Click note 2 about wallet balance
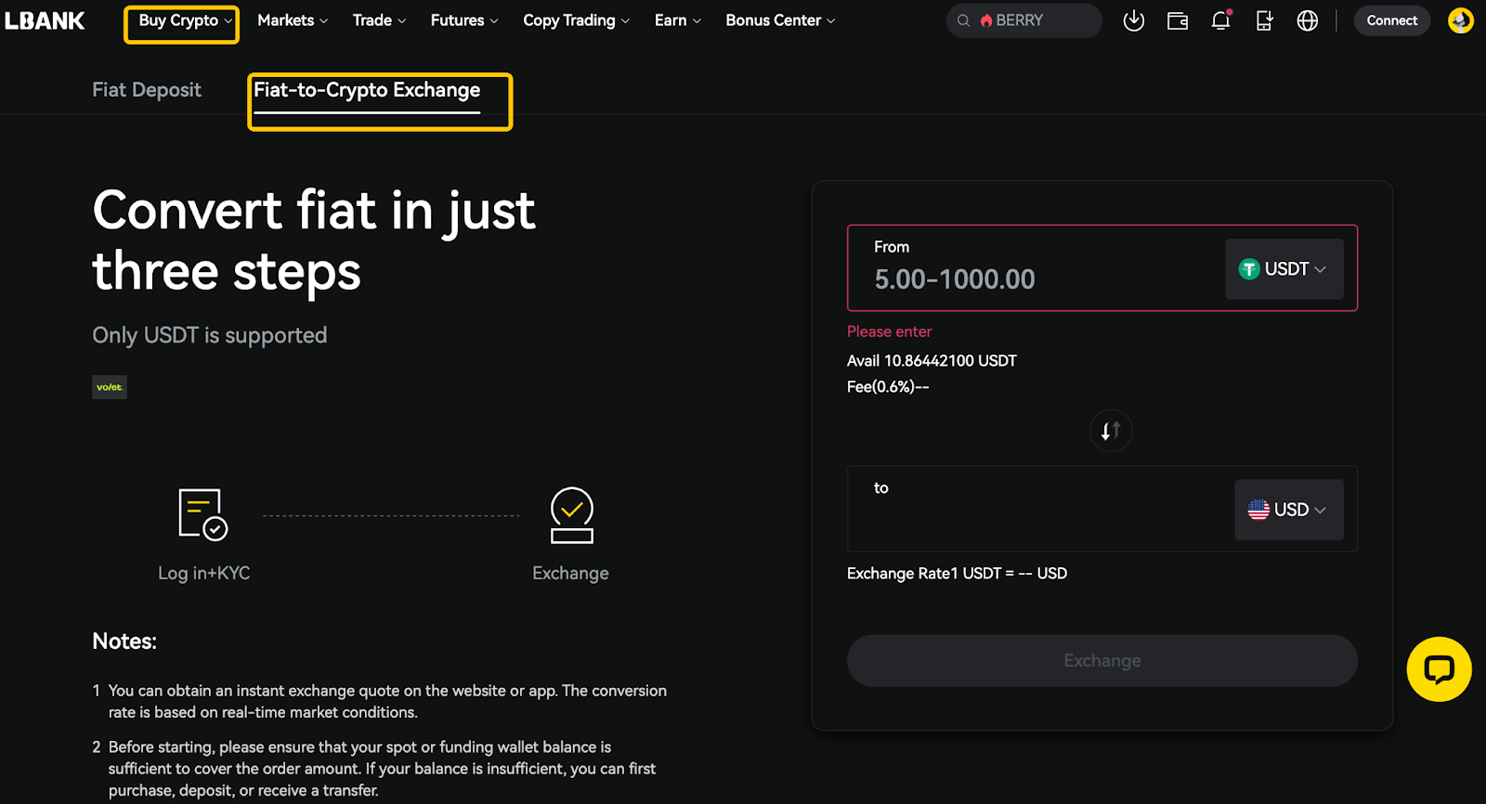 tap(374, 769)
